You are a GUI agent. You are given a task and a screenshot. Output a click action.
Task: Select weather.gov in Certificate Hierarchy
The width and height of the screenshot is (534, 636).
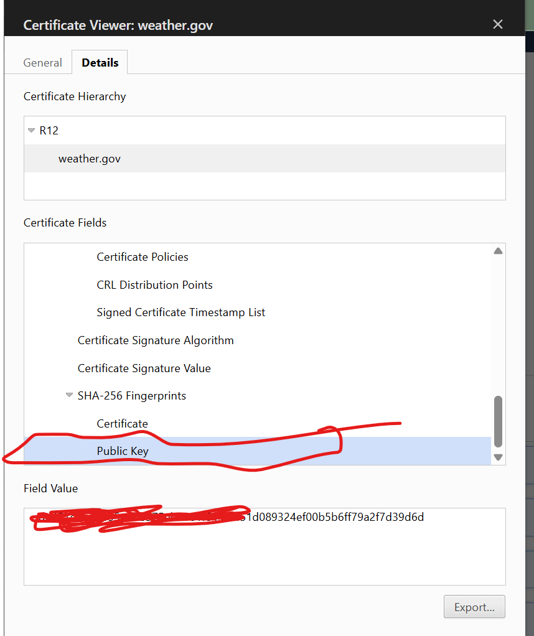pos(265,159)
